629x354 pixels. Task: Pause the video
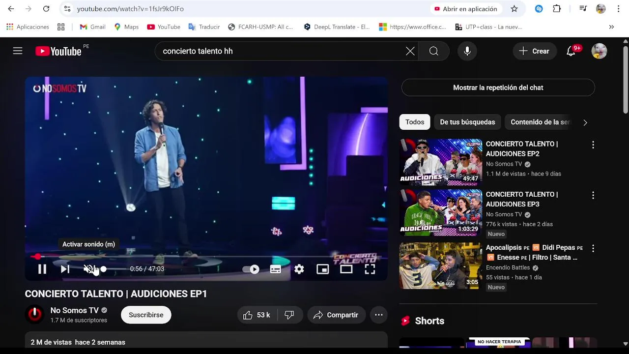[42, 269]
